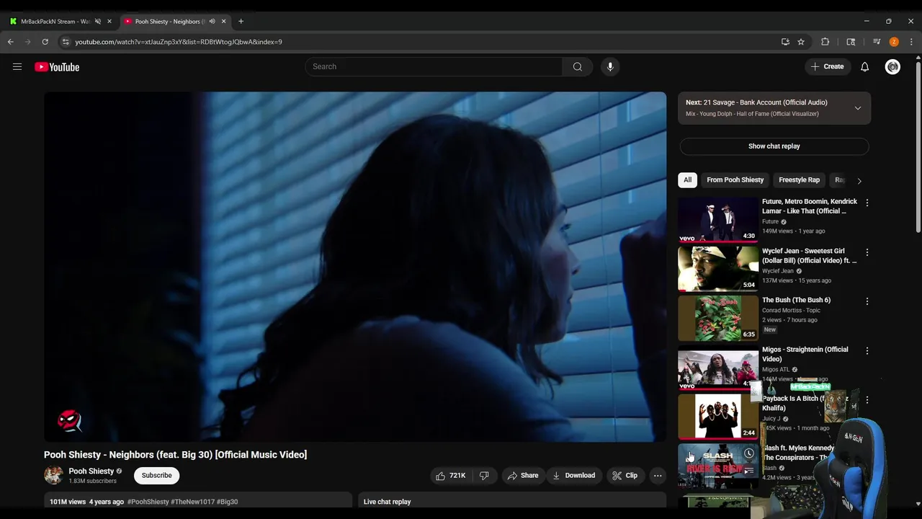Open Chrome profile Z avatar
The width and height of the screenshot is (922, 519).
point(894,42)
